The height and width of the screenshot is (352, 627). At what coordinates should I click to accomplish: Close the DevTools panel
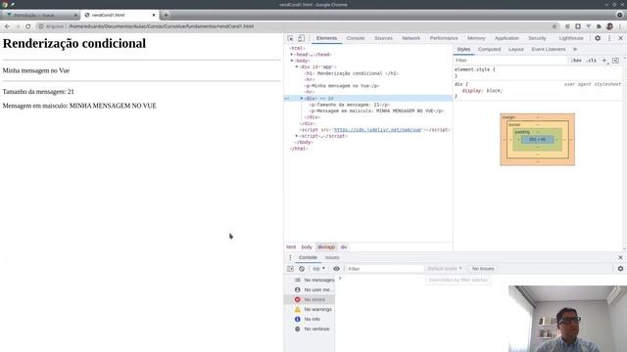pos(620,38)
